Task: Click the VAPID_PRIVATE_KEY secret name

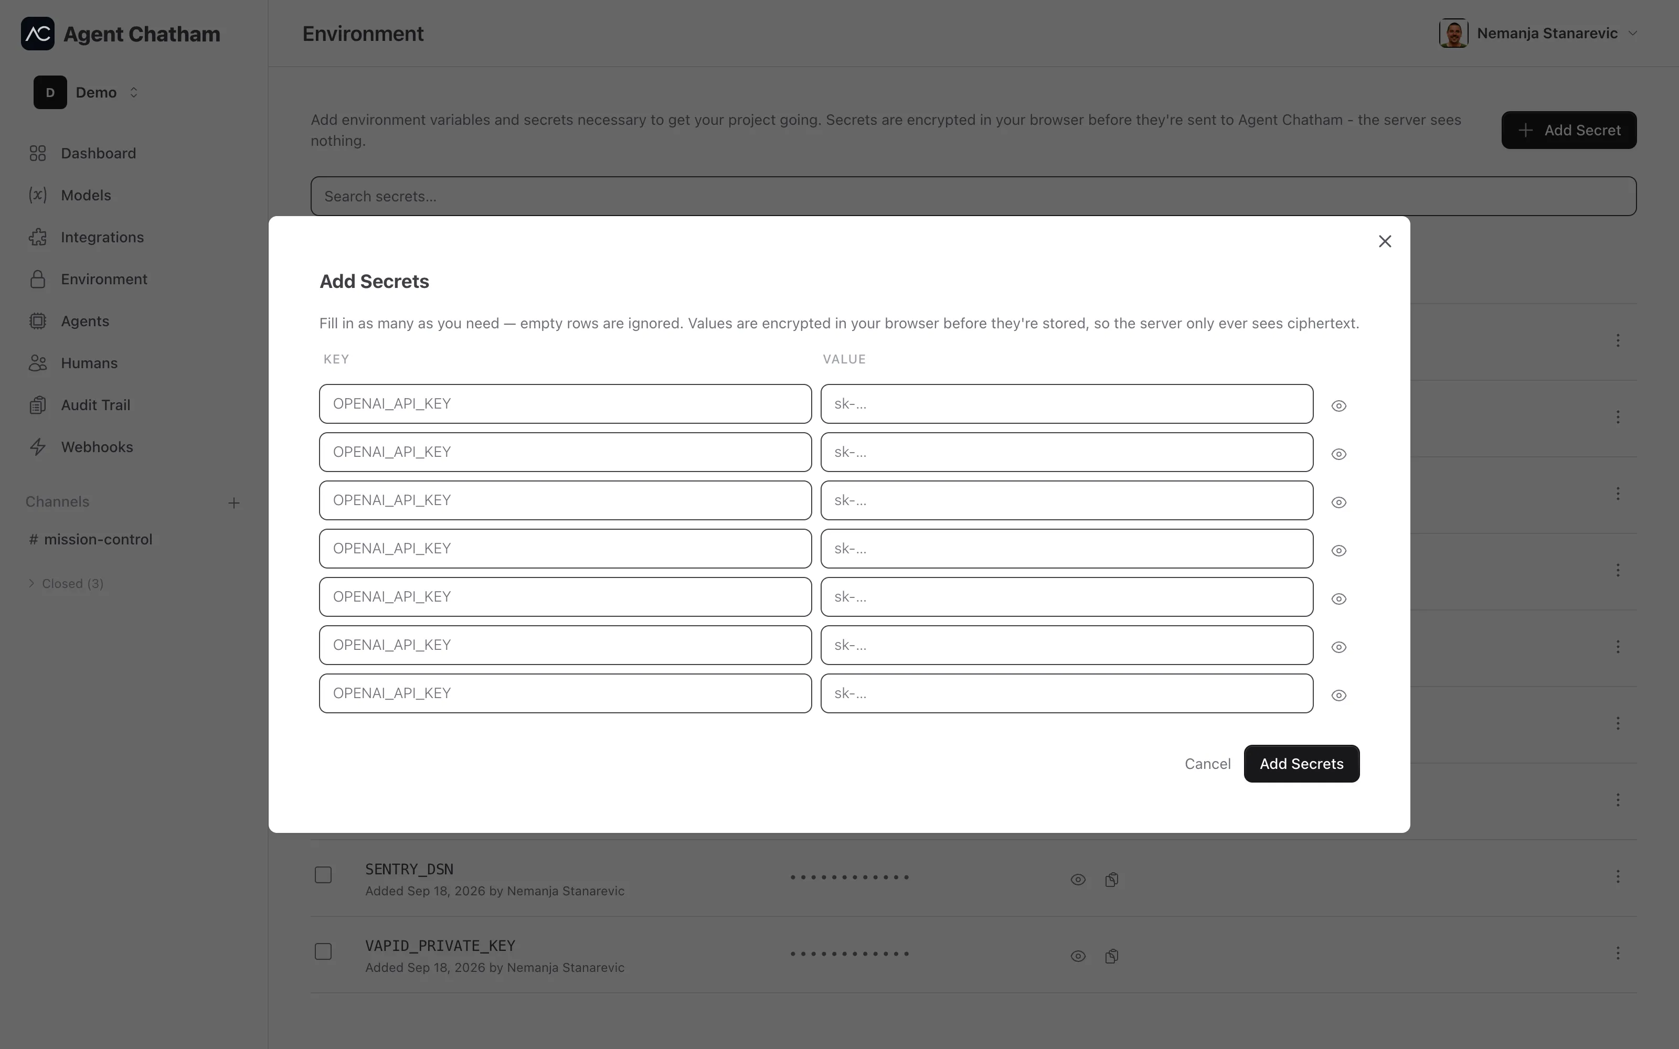Action: pos(440,946)
